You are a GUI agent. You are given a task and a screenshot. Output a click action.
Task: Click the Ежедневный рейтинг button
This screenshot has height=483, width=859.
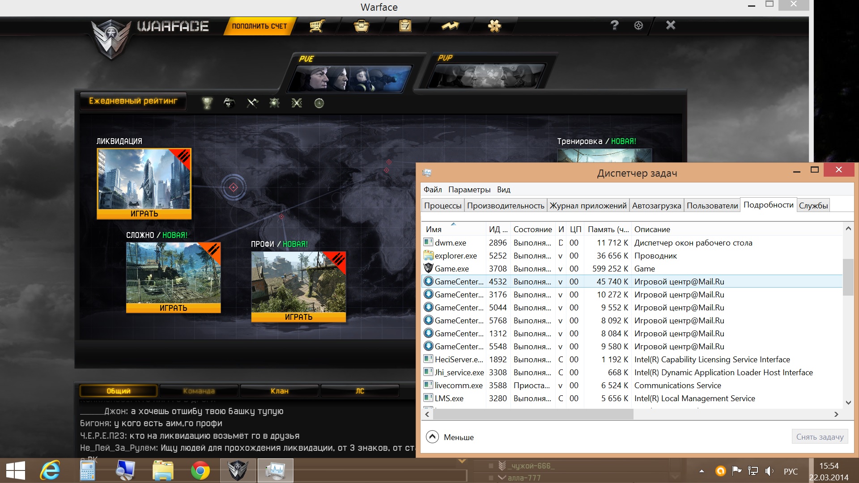133,101
